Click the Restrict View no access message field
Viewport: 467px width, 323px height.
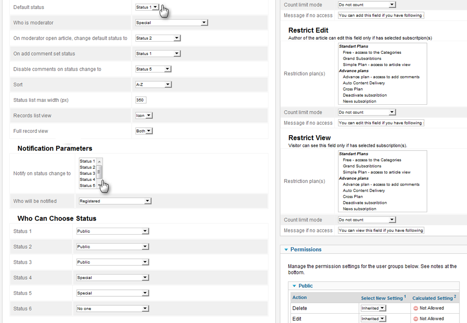(381, 230)
